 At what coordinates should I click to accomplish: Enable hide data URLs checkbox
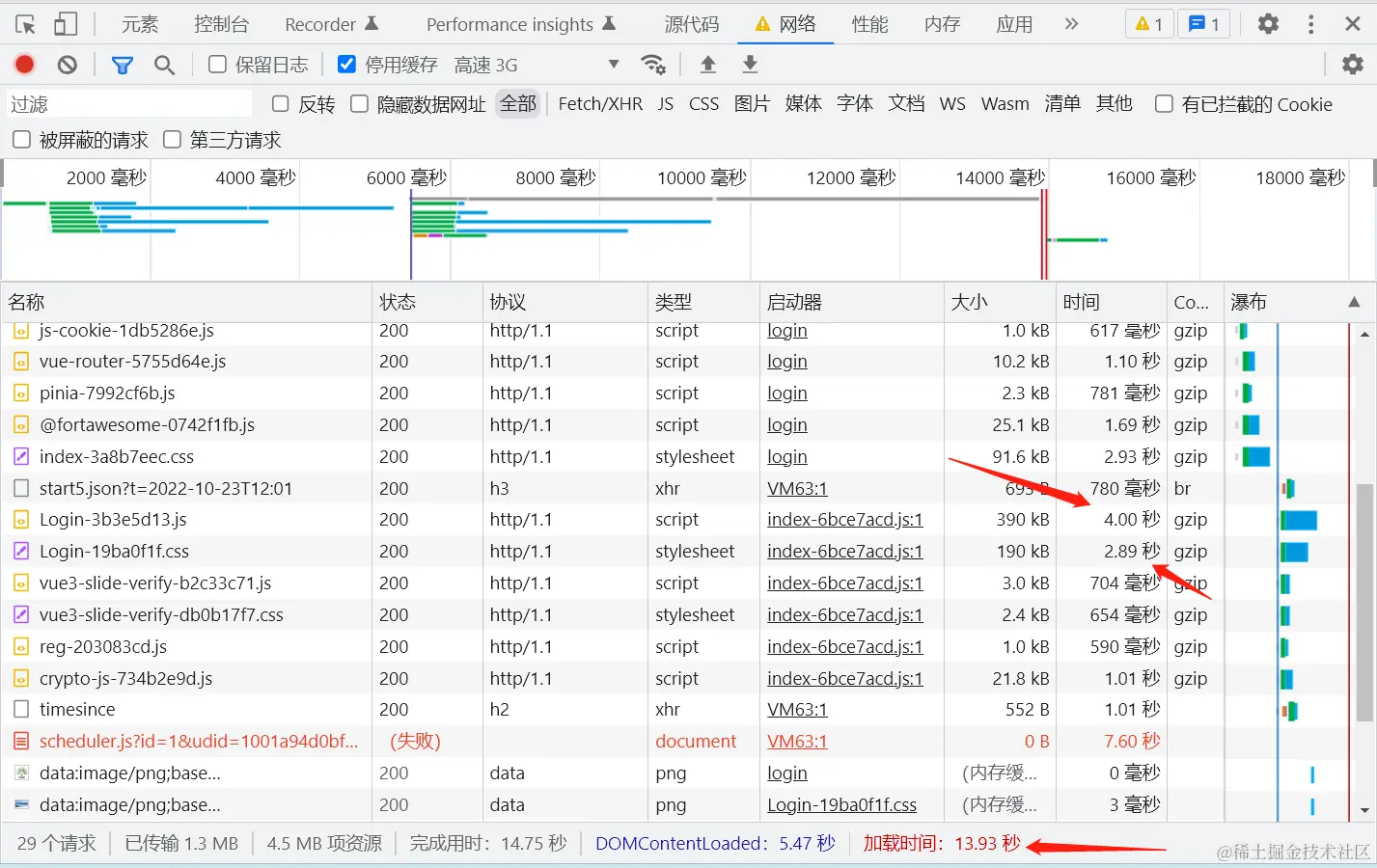pyautogui.click(x=359, y=104)
